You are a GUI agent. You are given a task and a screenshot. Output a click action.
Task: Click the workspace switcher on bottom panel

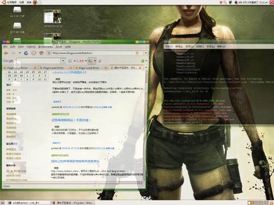pyautogui.click(x=259, y=203)
